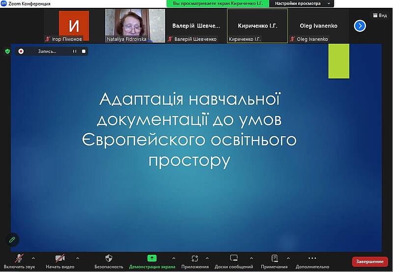
Task: Select Oleg Ivanenko participant tile
Action: pyautogui.click(x=318, y=26)
